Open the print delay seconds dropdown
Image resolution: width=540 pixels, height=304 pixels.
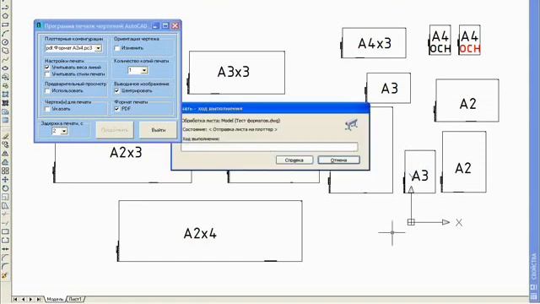(64, 131)
